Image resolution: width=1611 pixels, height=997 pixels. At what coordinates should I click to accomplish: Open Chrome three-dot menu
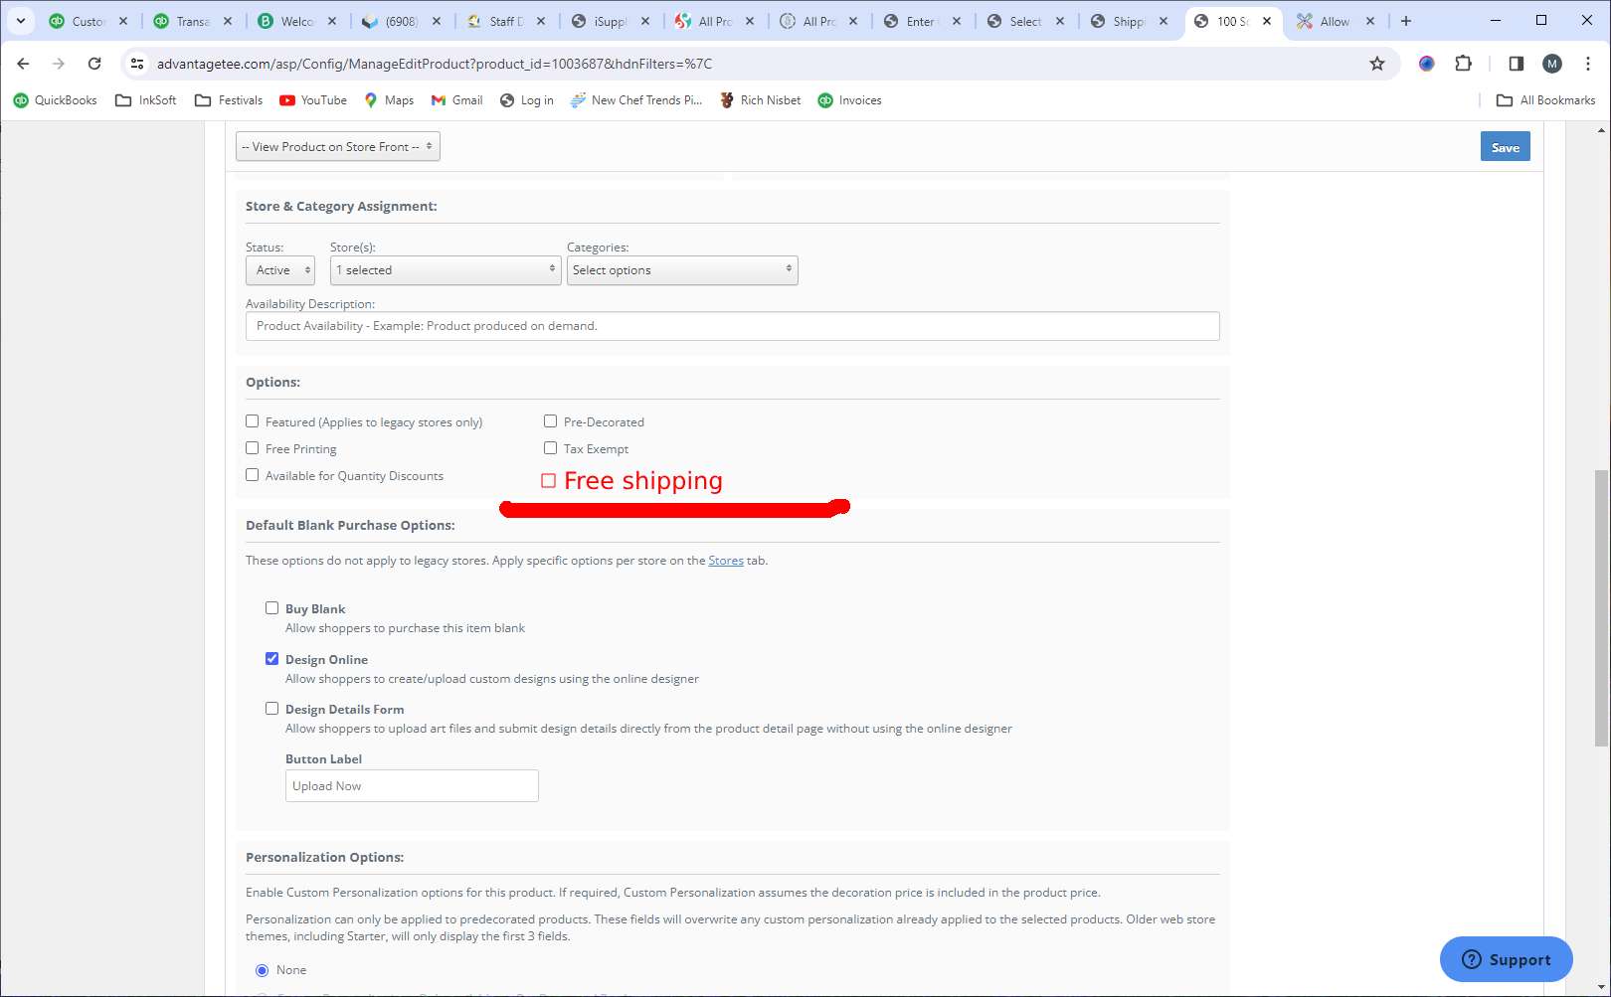click(x=1588, y=64)
